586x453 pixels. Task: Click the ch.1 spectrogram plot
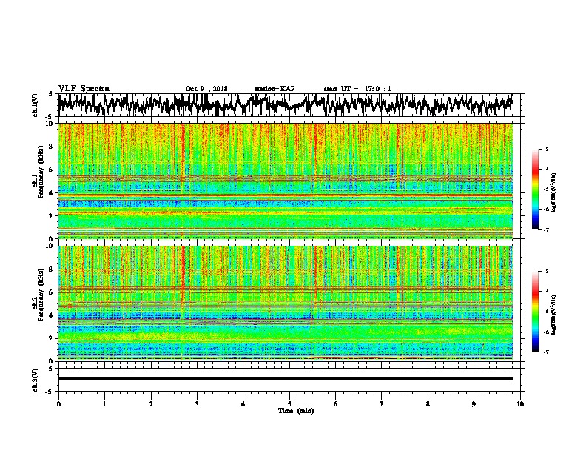coord(285,181)
